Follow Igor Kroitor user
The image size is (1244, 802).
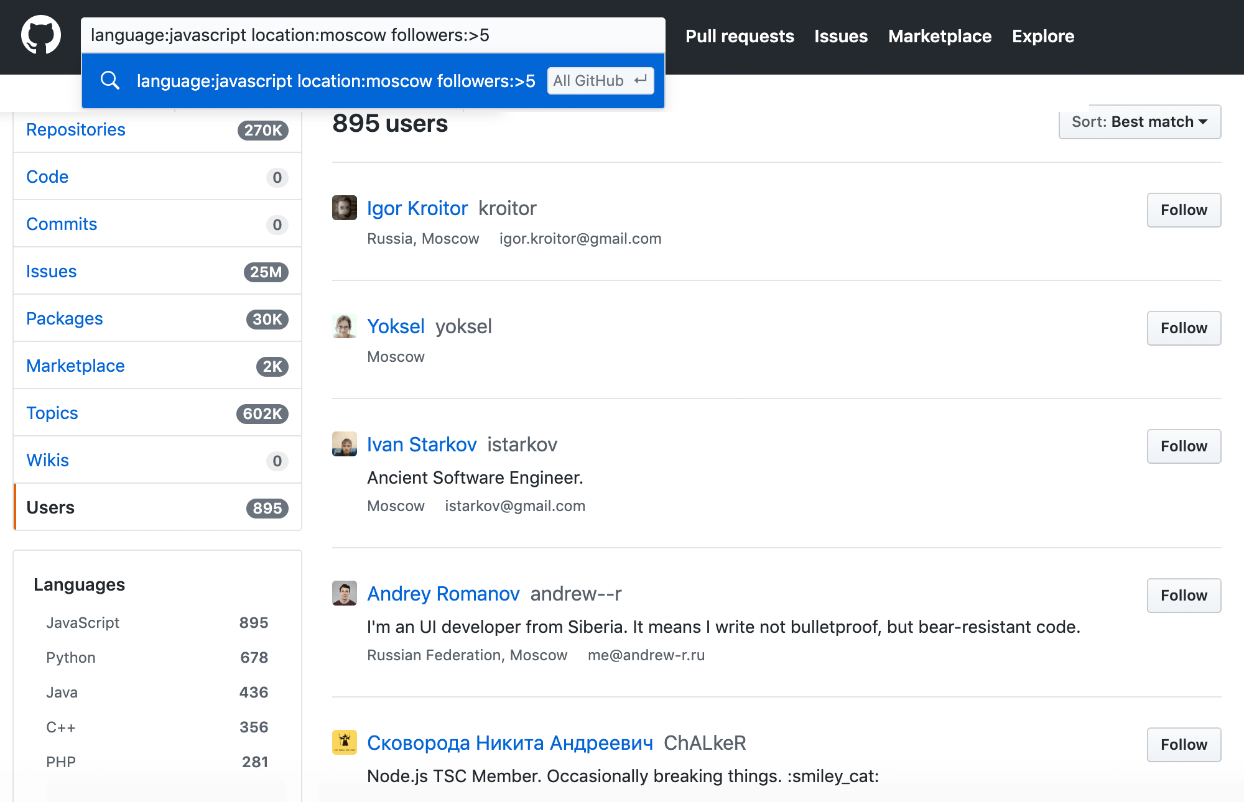[1183, 210]
